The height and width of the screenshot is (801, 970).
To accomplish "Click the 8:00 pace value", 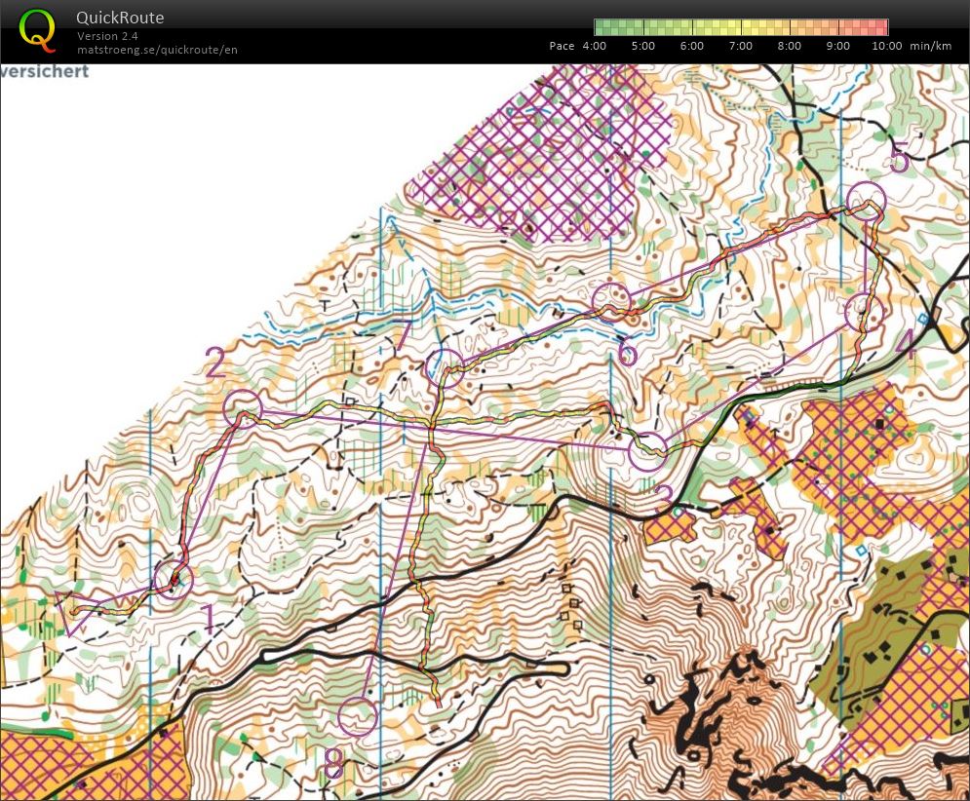I will [790, 46].
